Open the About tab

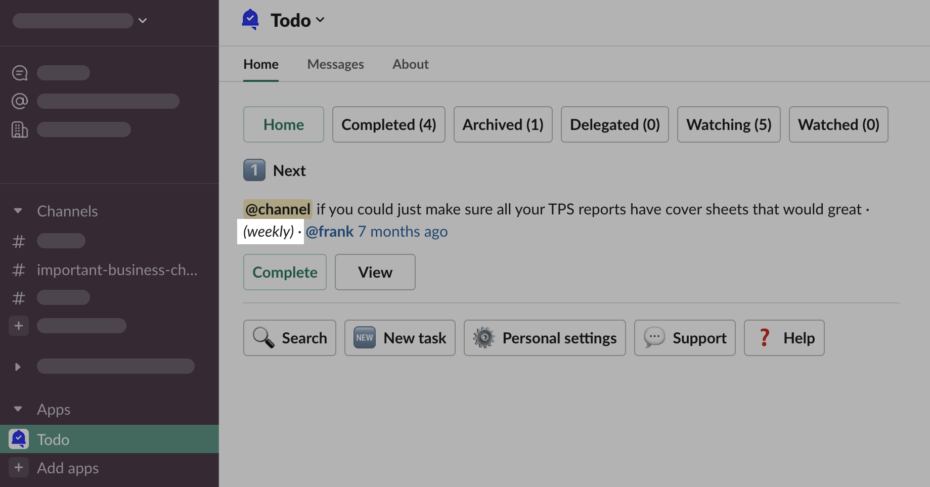click(x=410, y=64)
